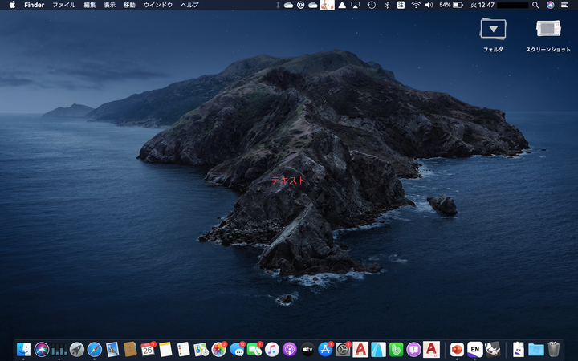Viewport: 578px width, 361px height.
Task: Open the Finder menu
Action: click(35, 5)
